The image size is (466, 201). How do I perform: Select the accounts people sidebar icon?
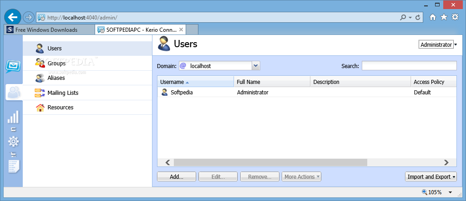(14, 93)
